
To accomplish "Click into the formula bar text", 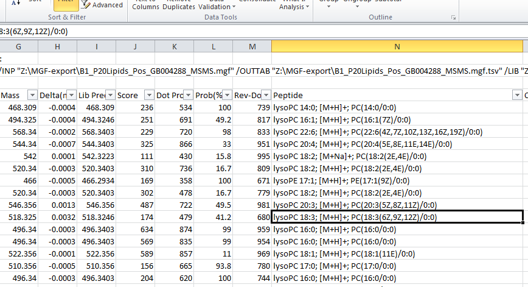I will click(x=182, y=30).
